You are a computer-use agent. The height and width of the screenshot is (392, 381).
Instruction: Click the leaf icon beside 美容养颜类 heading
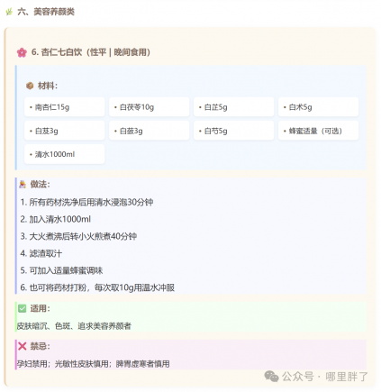pos(9,12)
